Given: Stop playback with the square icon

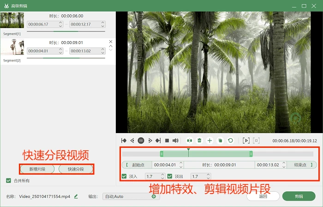Looking at the screenshot, I should pos(167,140).
